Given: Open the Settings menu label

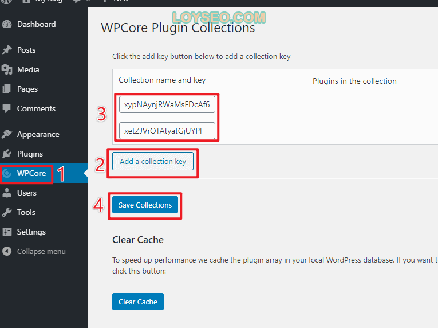Looking at the screenshot, I should point(31,232).
